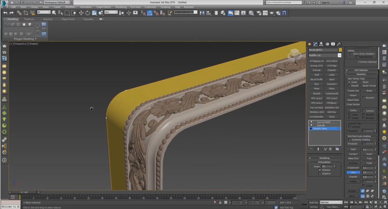Toggle the Optimize interpolation checkbox
The width and height of the screenshot is (388, 209).
click(x=320, y=170)
